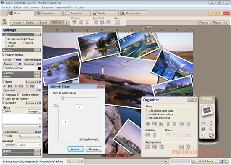Enable the Sombra Interior checkbox under Sombra
Viewport: 231px width, 165px height.
point(4,68)
